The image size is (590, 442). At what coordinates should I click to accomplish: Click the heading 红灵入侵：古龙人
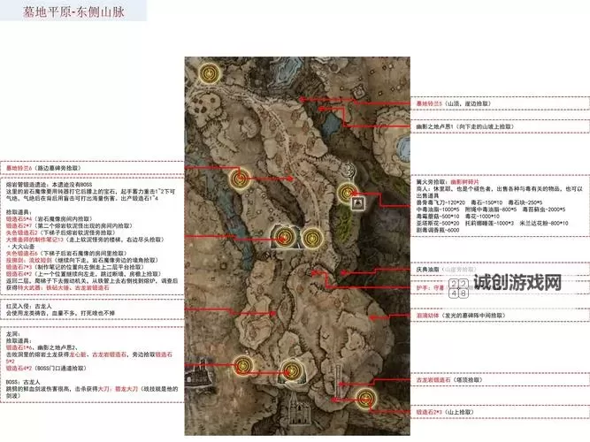(28, 306)
